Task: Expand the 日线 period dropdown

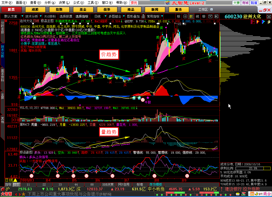Action: coord(105,16)
